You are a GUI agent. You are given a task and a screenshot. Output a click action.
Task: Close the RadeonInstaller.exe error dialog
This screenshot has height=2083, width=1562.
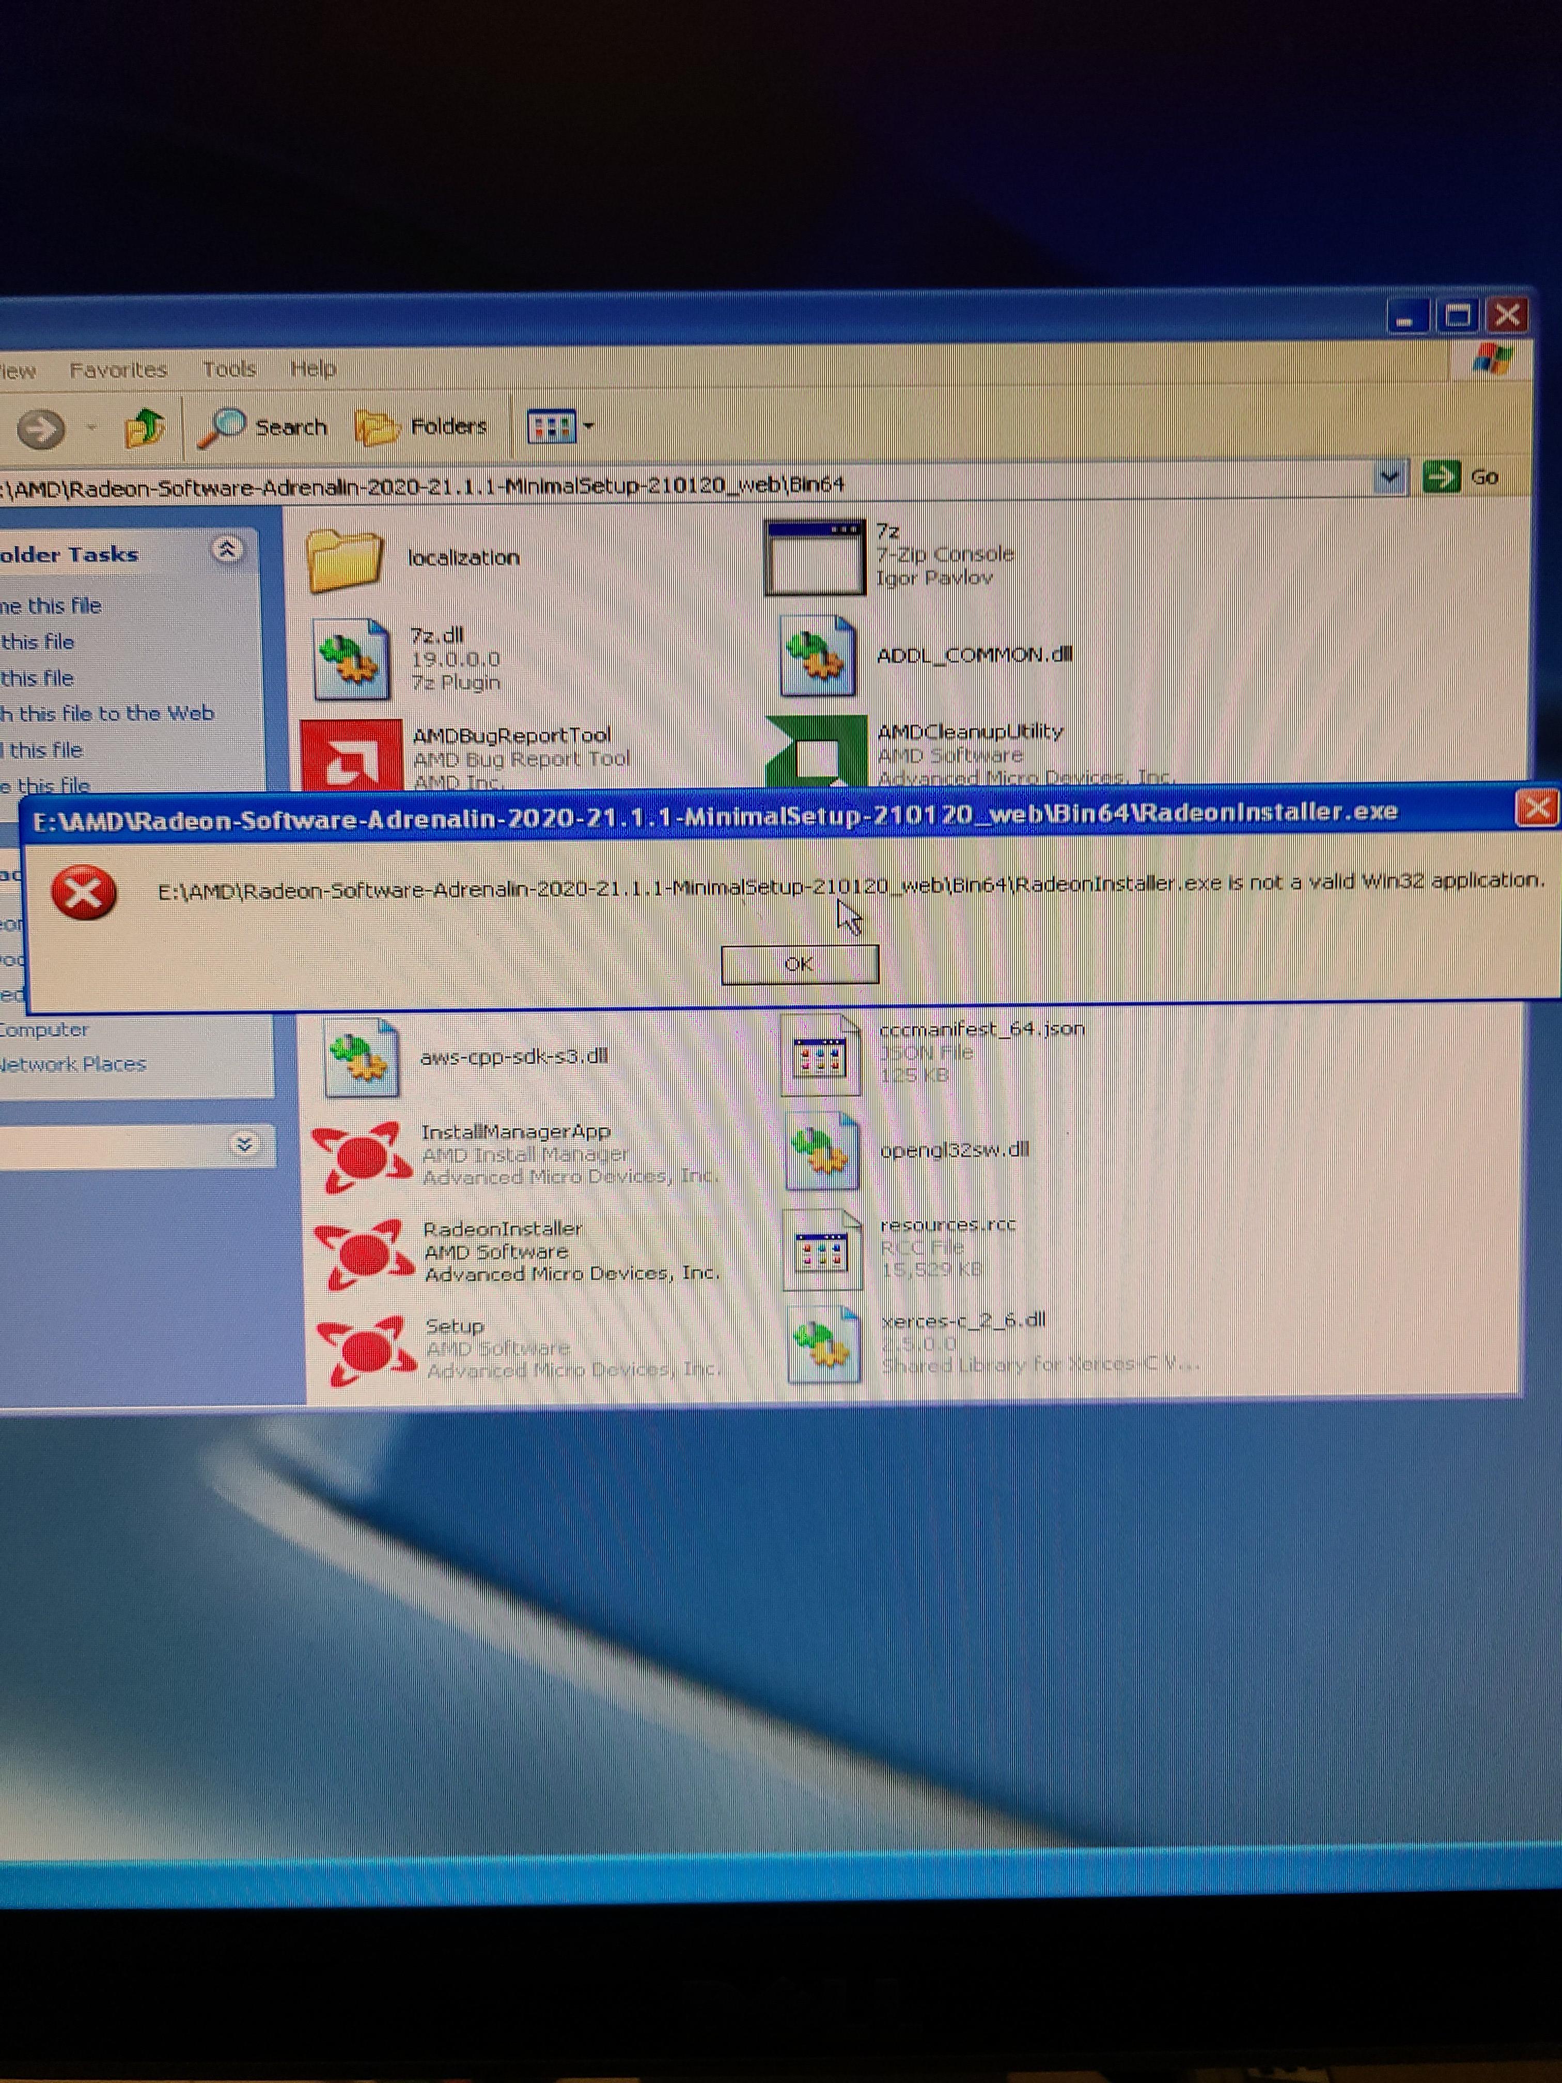[x=1537, y=807]
